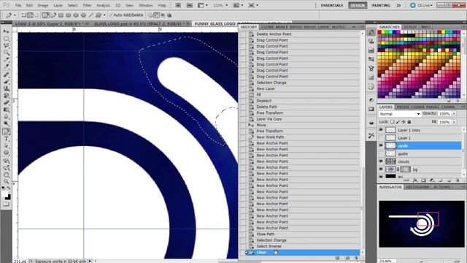This screenshot has width=467, height=263.
Task: Show the Layer 1 layer
Action: point(381,138)
